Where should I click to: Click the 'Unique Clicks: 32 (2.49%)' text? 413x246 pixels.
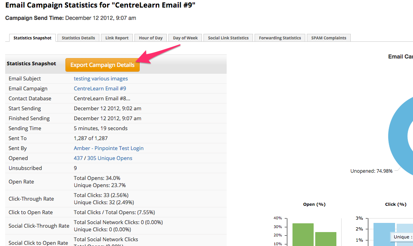[104, 202]
